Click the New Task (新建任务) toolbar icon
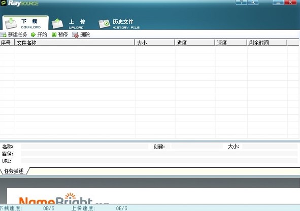The height and width of the screenshot is (211, 300). (3, 34)
